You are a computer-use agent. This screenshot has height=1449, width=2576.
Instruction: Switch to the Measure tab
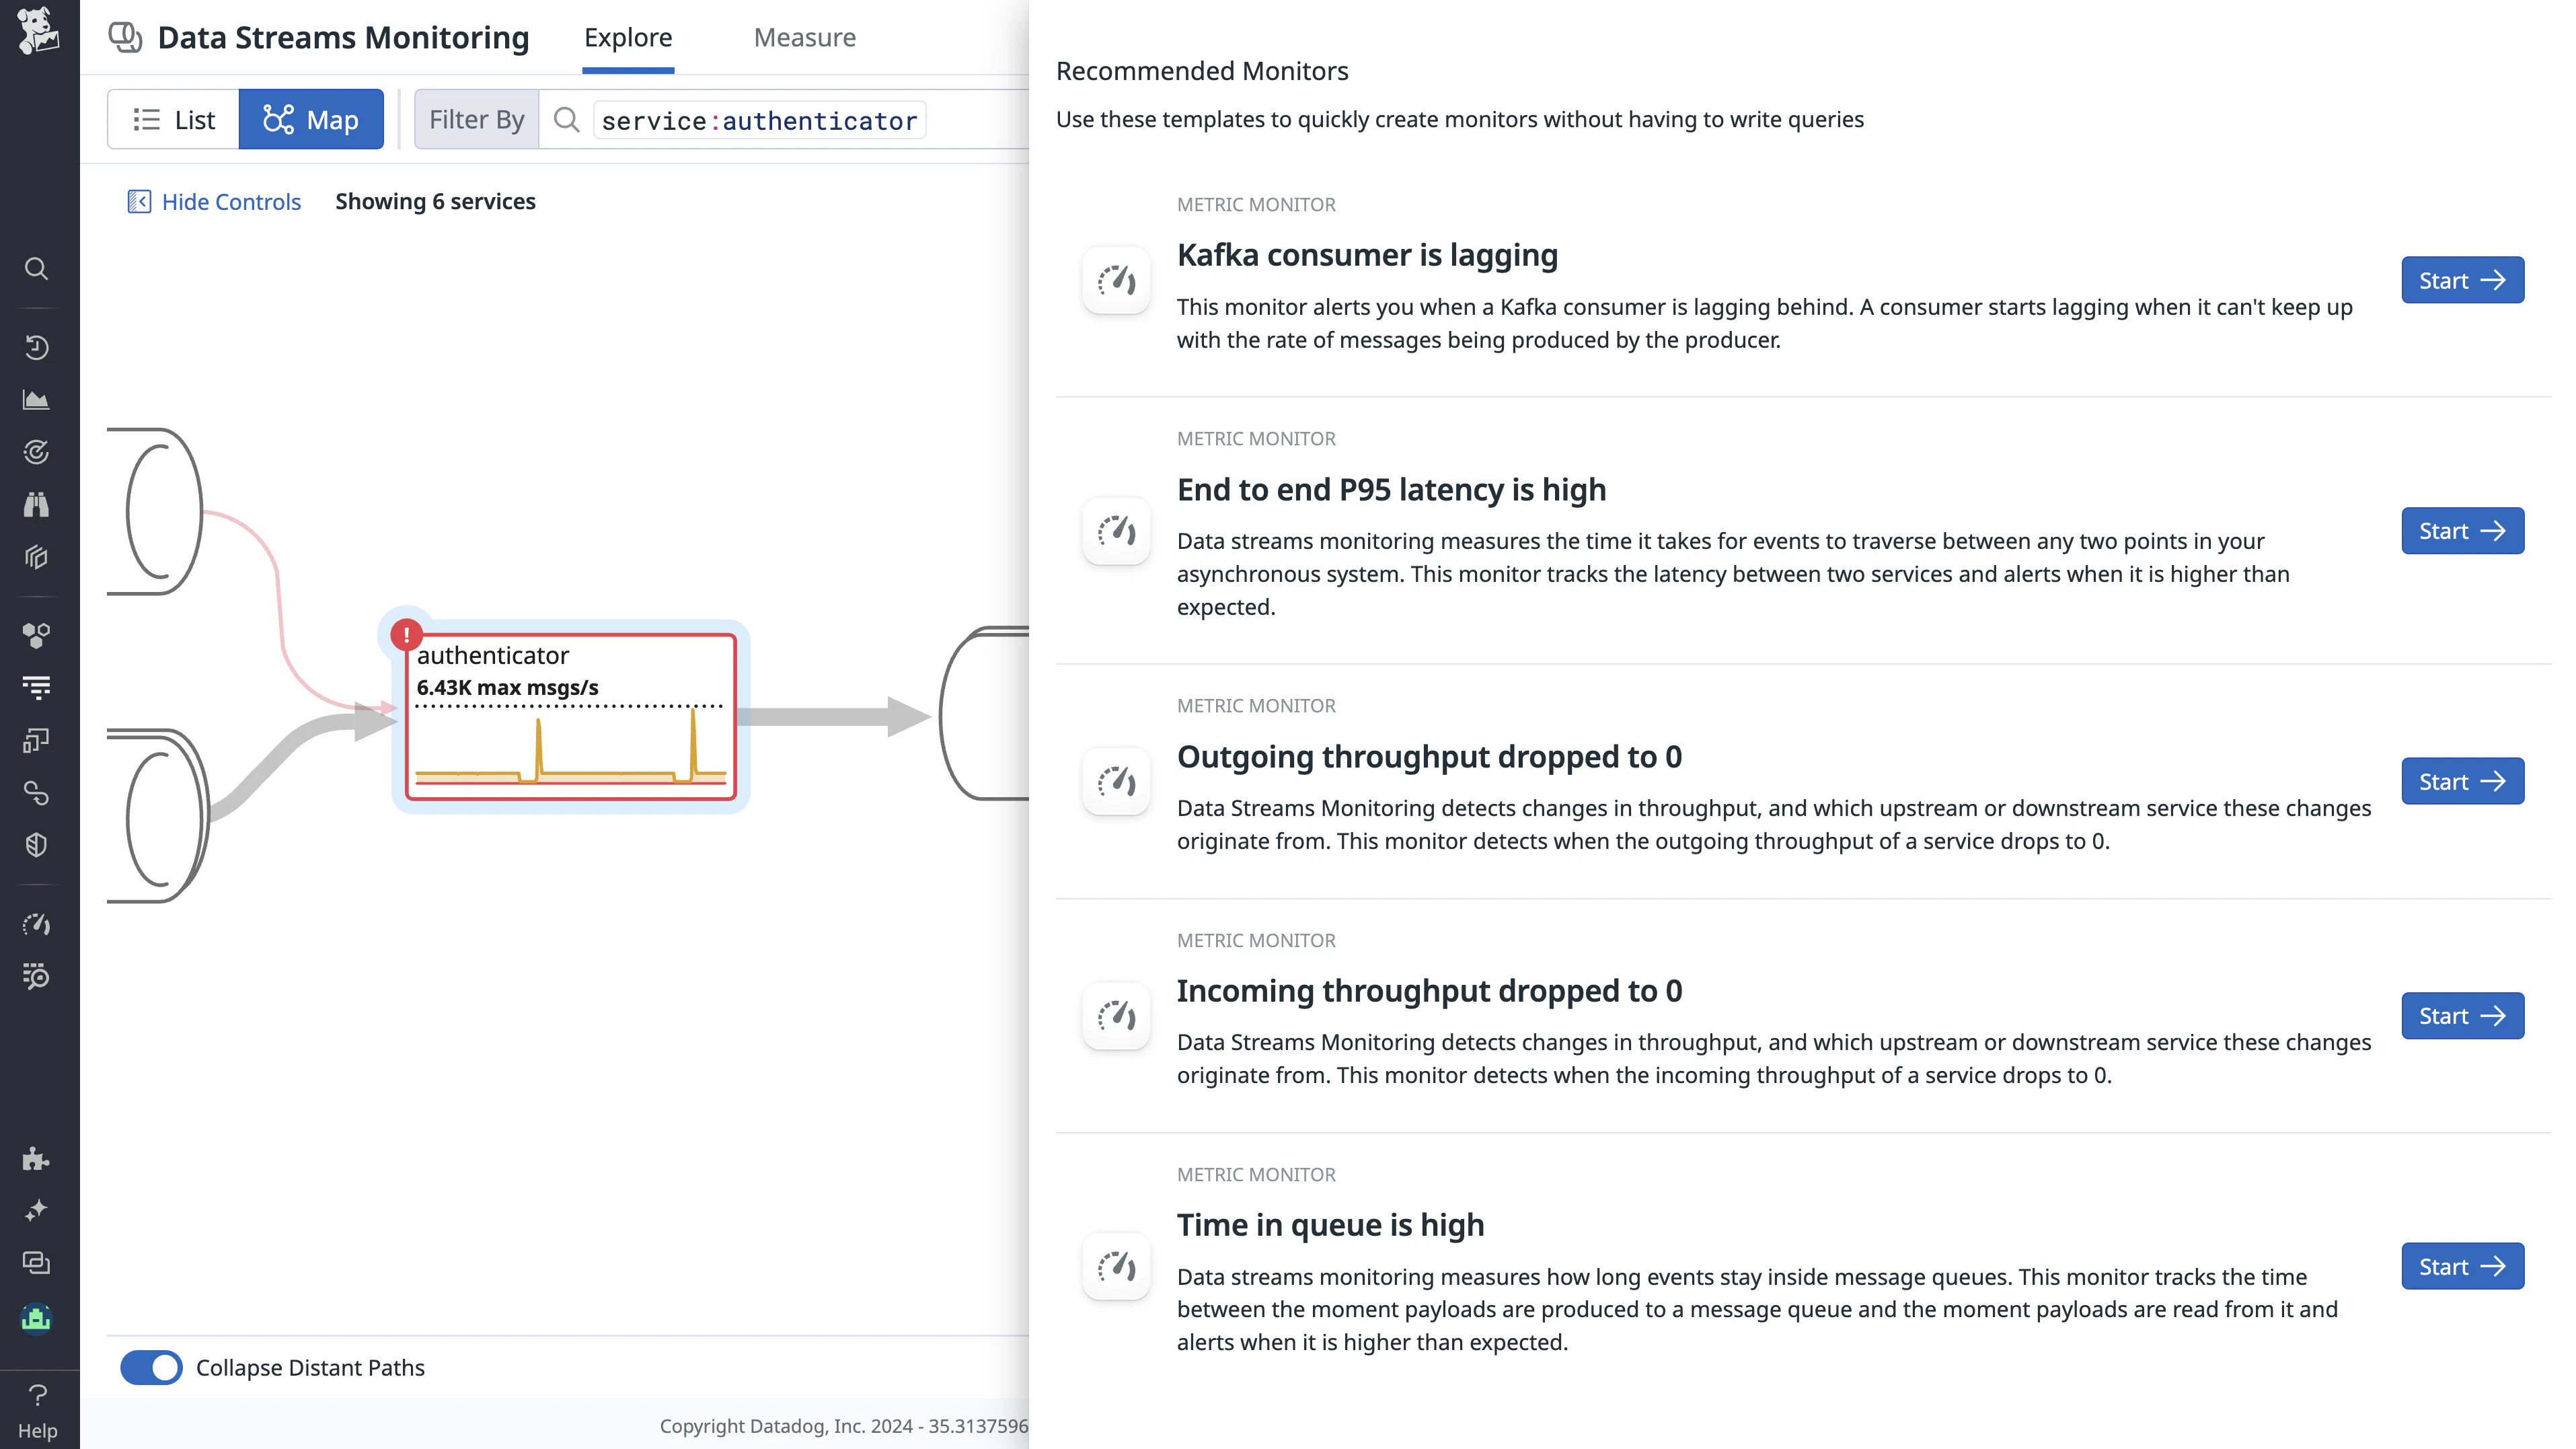[x=804, y=37]
